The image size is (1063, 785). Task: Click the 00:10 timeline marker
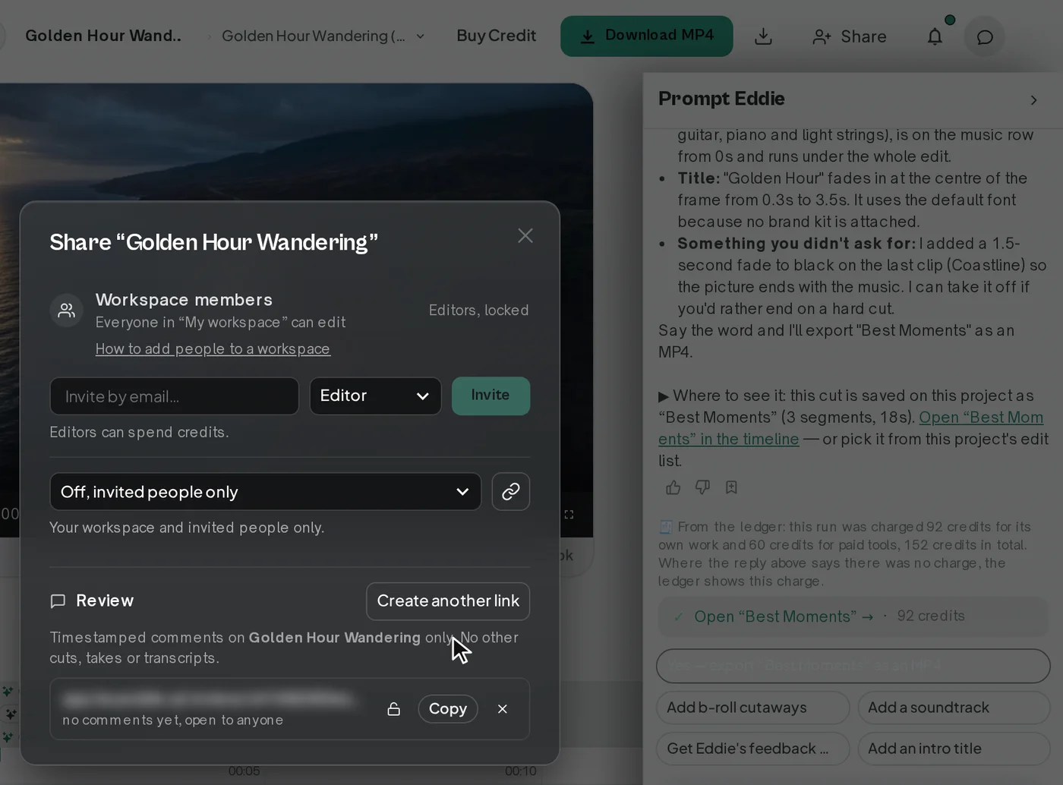520,771
